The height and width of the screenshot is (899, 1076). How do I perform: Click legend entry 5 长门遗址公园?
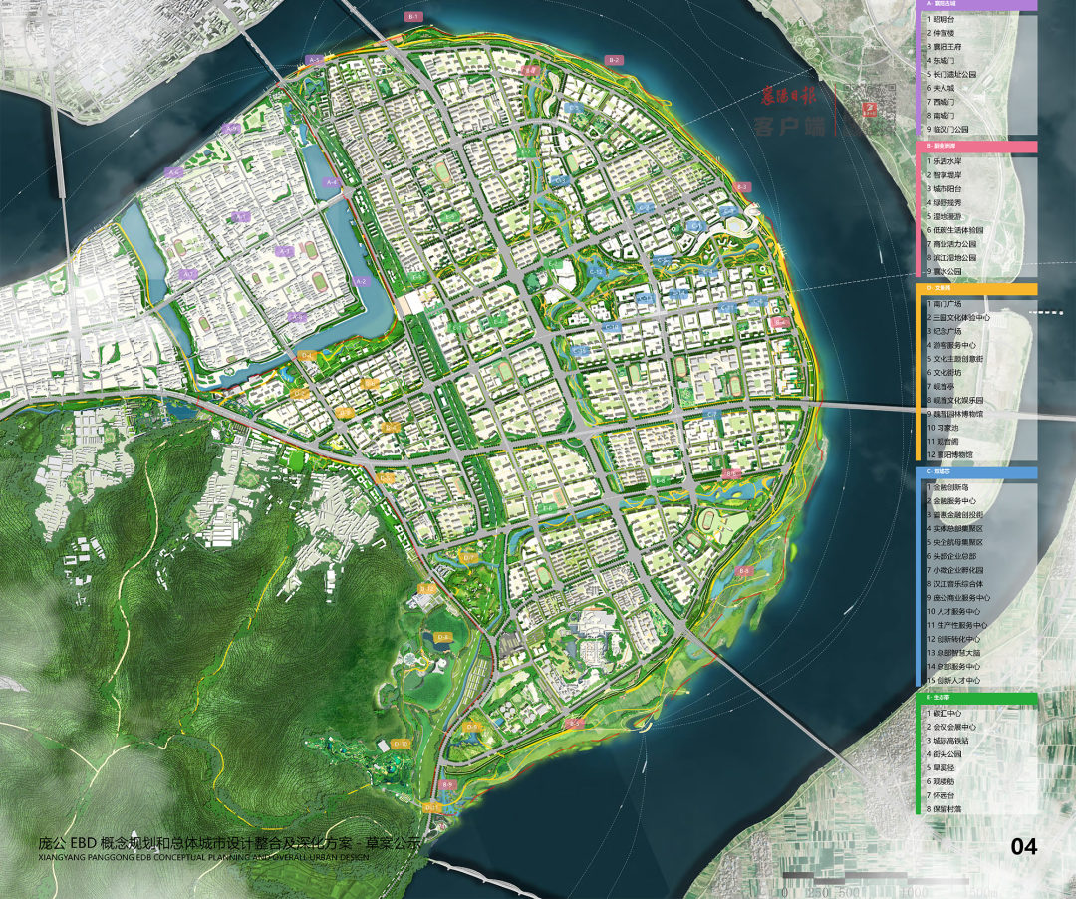[x=951, y=74]
